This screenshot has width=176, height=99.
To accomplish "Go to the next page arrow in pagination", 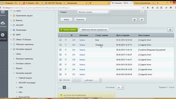I will click(x=69, y=87).
